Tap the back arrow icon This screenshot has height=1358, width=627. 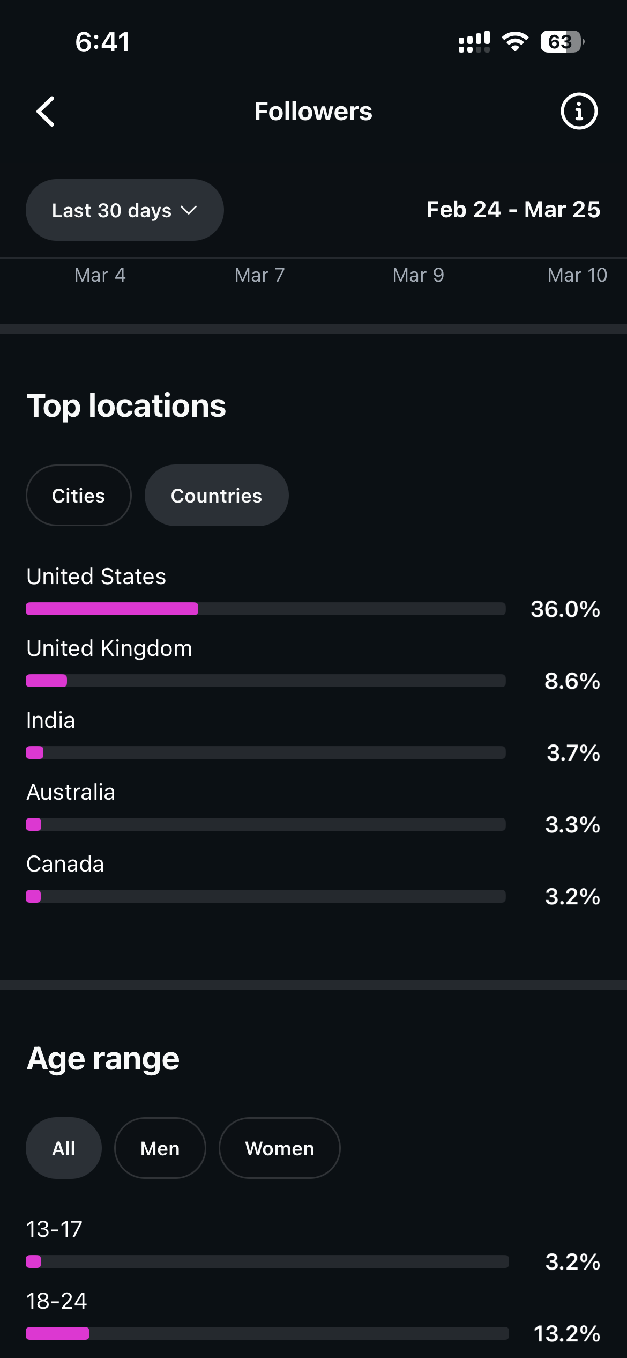tap(46, 112)
